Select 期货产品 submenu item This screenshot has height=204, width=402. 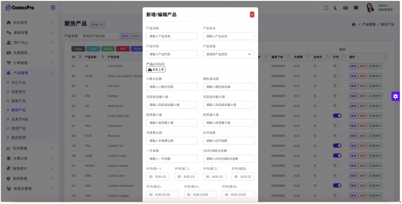click(18, 110)
